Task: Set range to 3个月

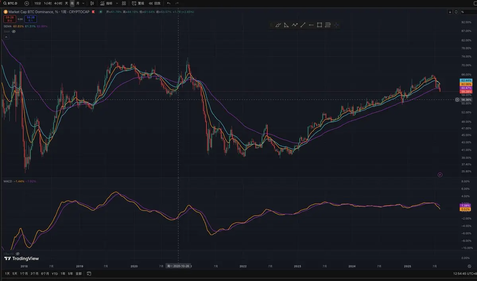Action: point(35,274)
